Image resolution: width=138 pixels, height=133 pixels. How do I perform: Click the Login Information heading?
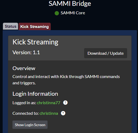35,94
